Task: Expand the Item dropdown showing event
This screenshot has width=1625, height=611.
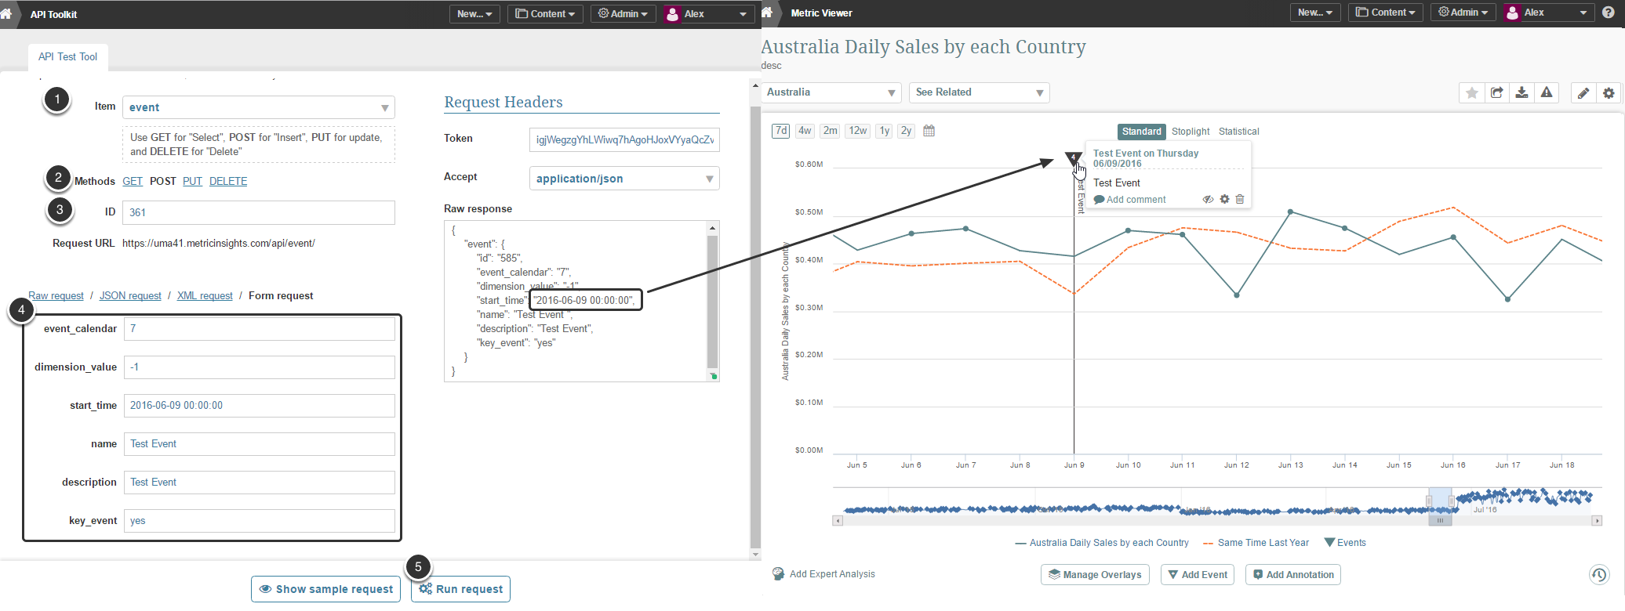Action: [x=258, y=107]
